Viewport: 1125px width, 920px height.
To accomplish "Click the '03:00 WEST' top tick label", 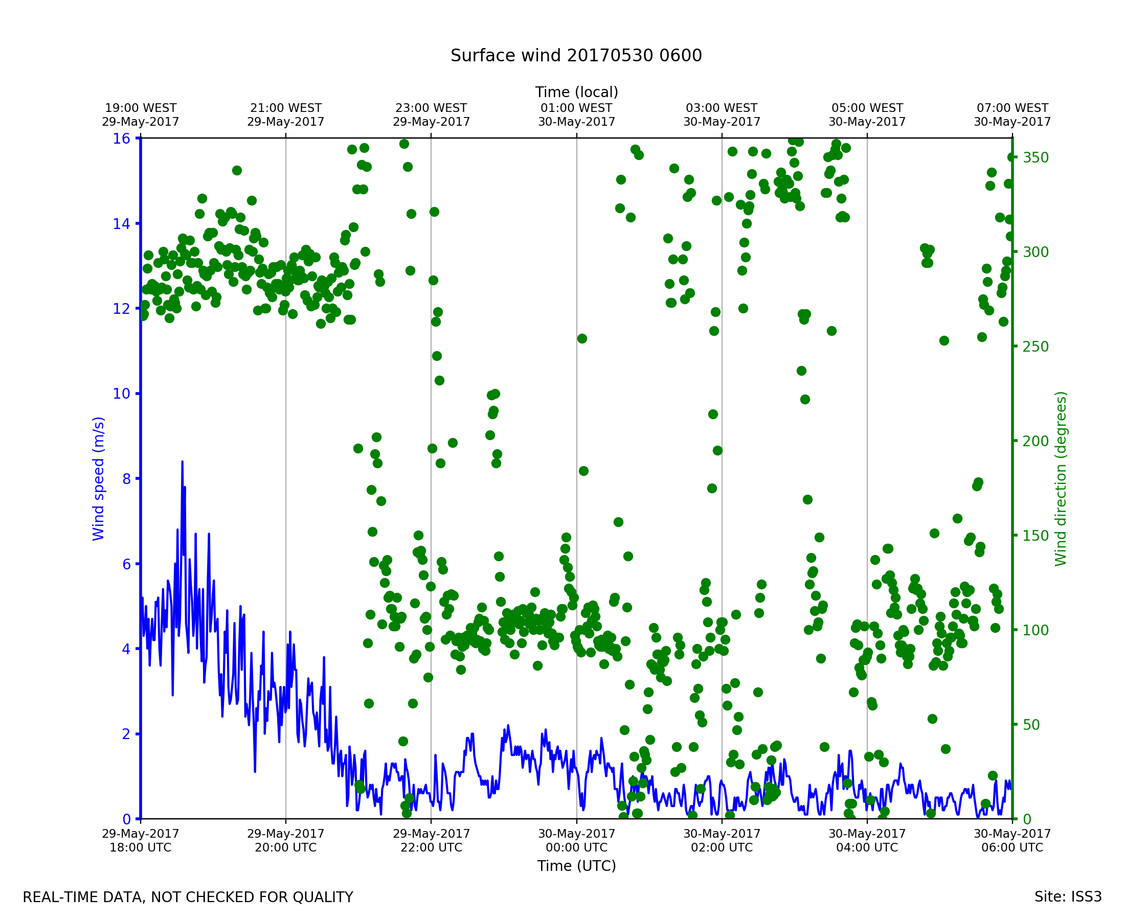I will tap(722, 108).
